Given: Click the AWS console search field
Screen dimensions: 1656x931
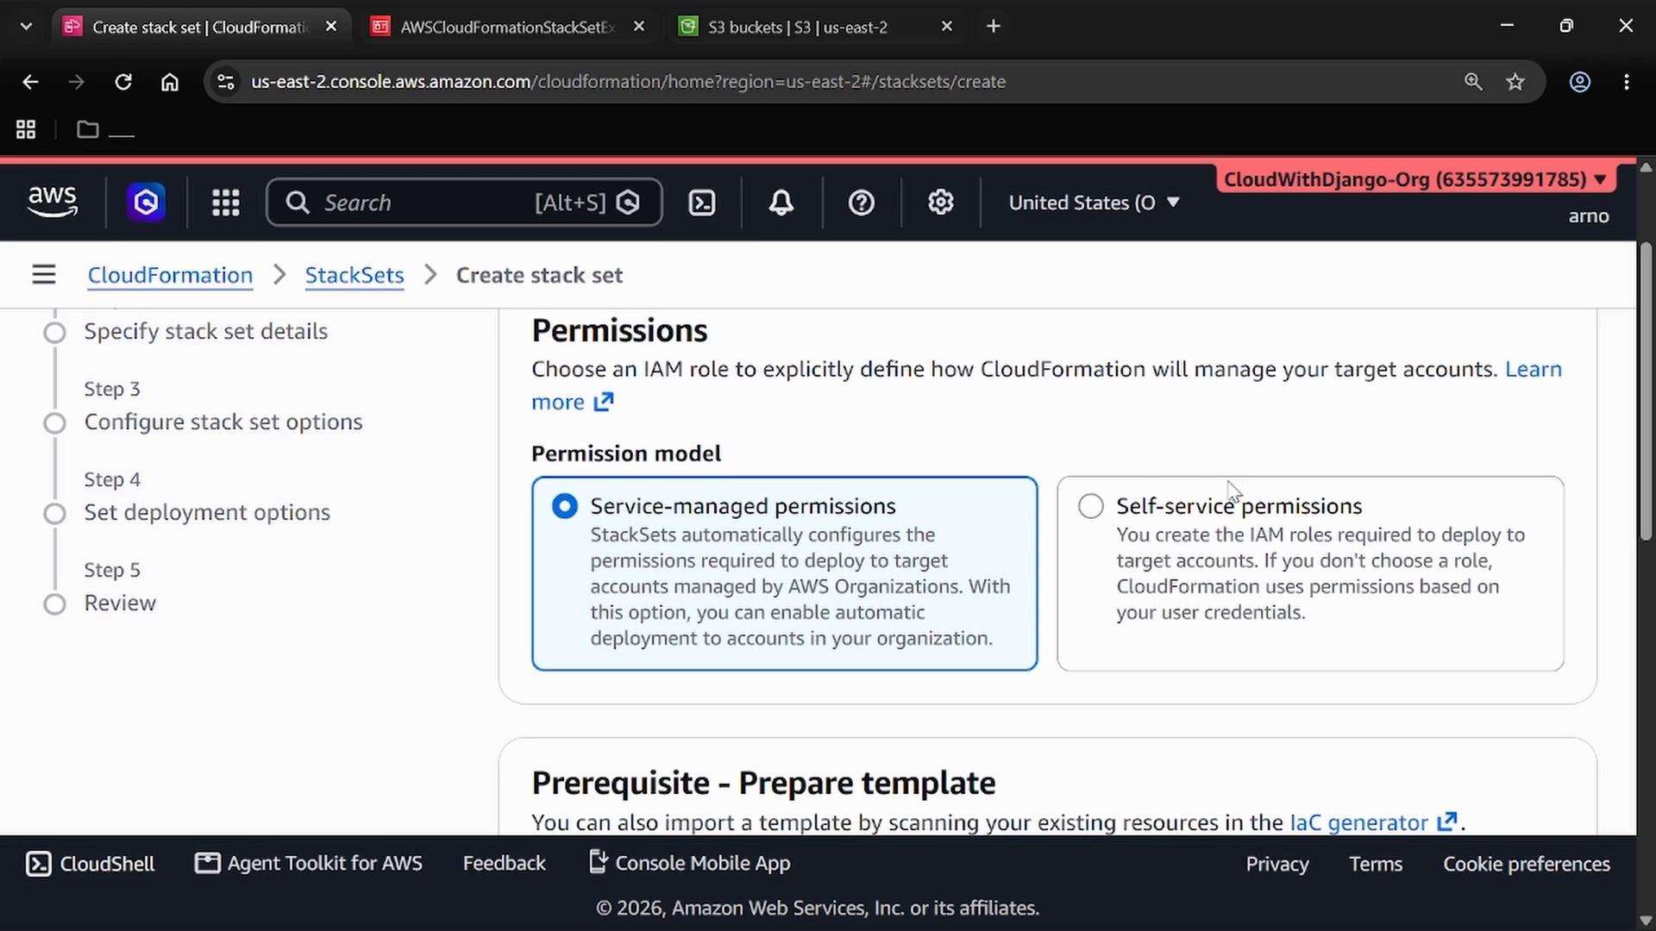Looking at the screenshot, I should click(464, 203).
